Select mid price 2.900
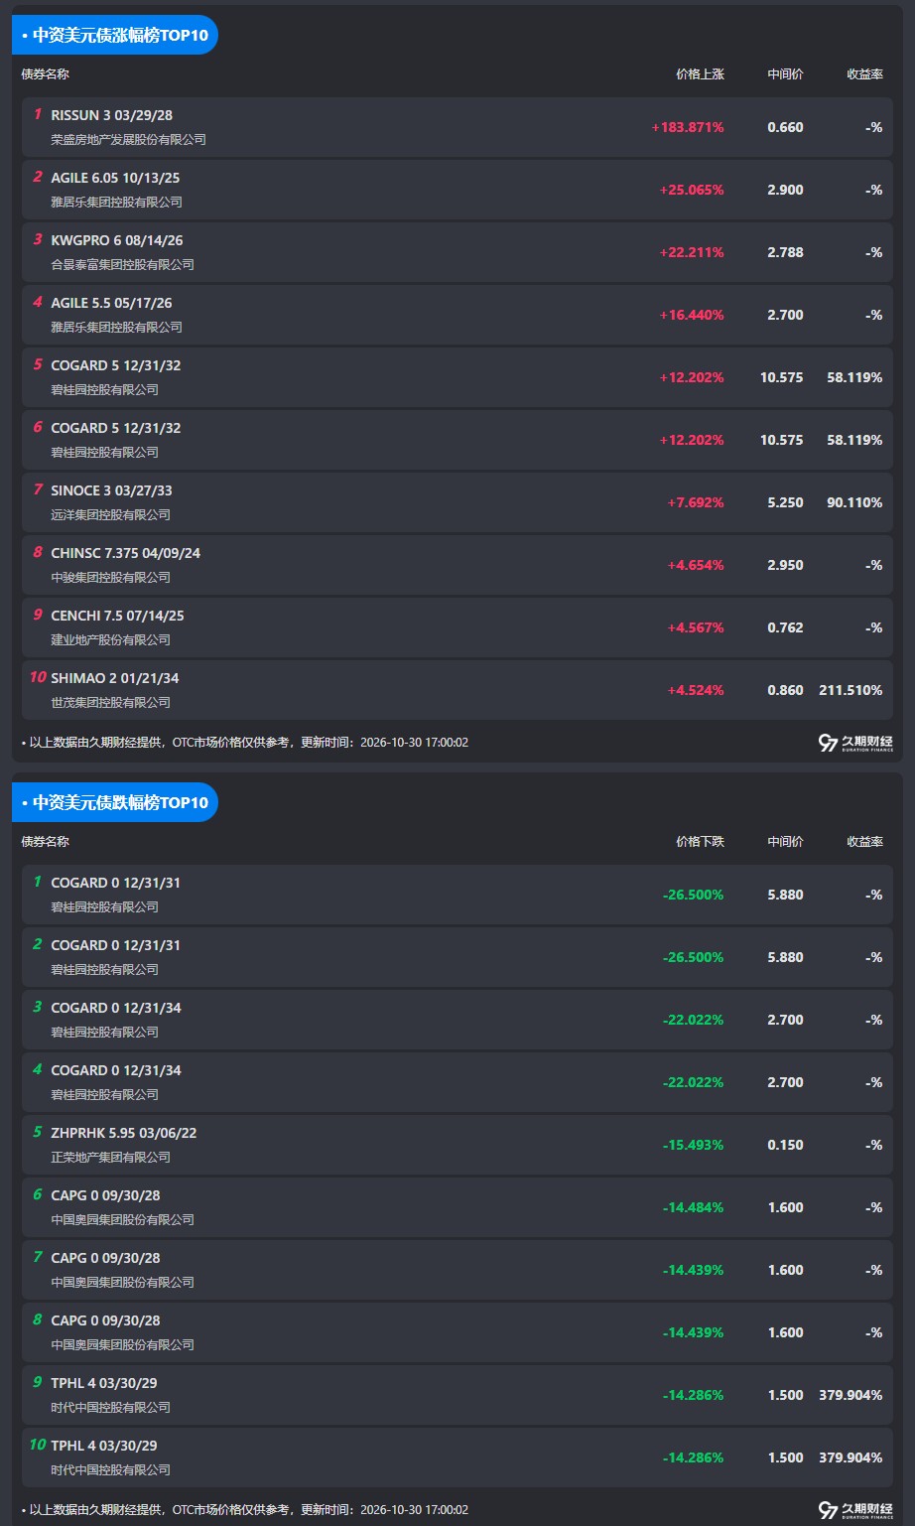Viewport: 915px width, 1526px height. [785, 190]
